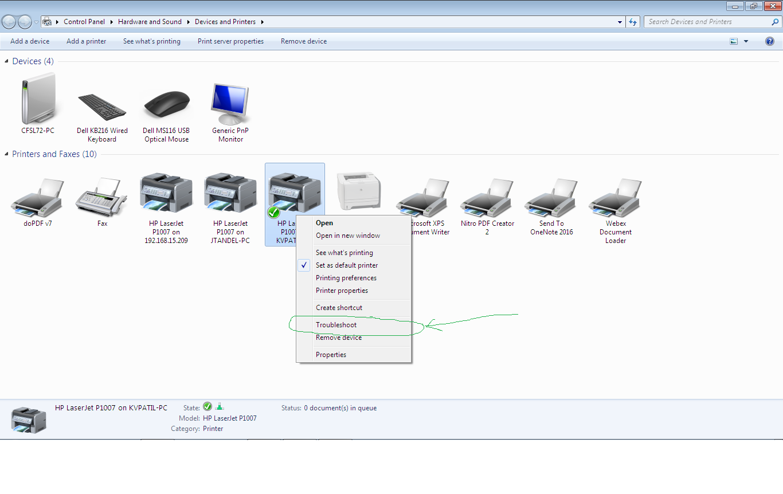Choose See what's printing in context menu

click(x=354, y=253)
